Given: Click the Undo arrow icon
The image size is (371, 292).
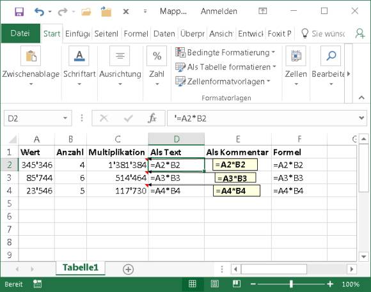Looking at the screenshot, I should pos(39,12).
